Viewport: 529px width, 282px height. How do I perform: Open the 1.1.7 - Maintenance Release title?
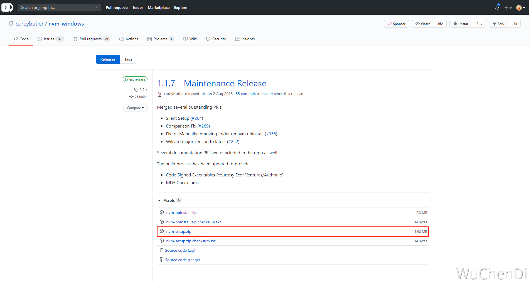[212, 83]
